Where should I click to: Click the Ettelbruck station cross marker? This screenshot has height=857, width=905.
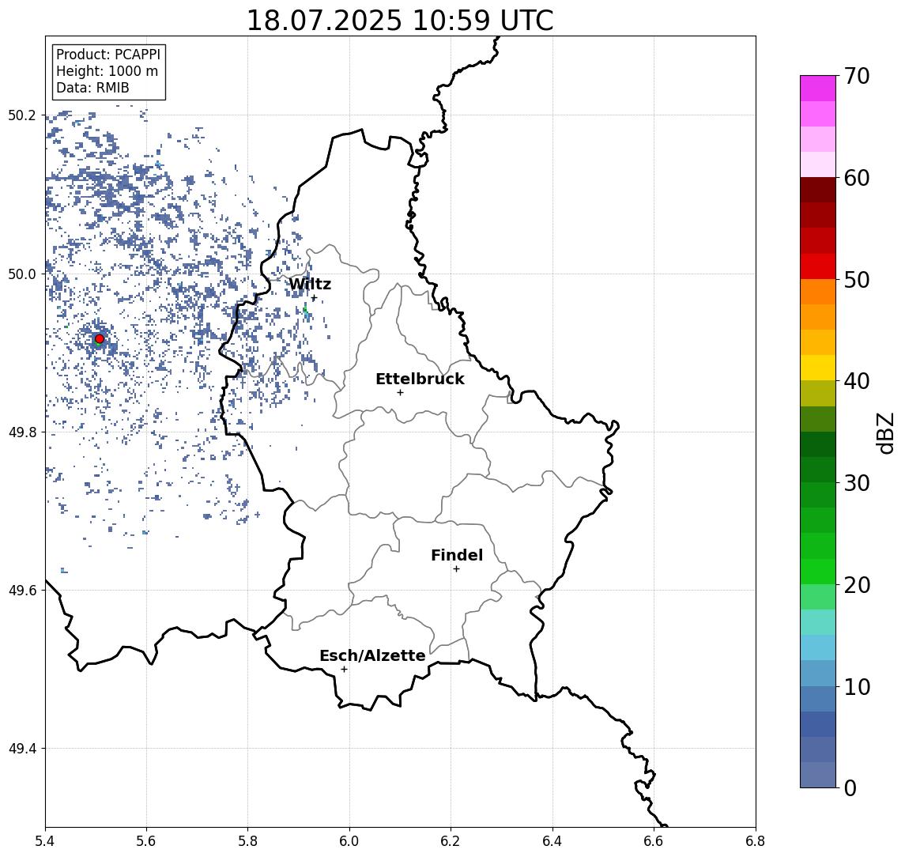coord(400,393)
